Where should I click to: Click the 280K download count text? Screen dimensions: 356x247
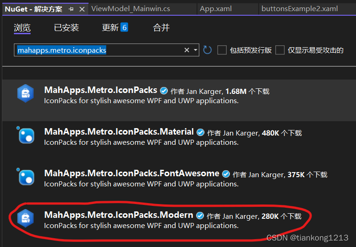coord(270,216)
